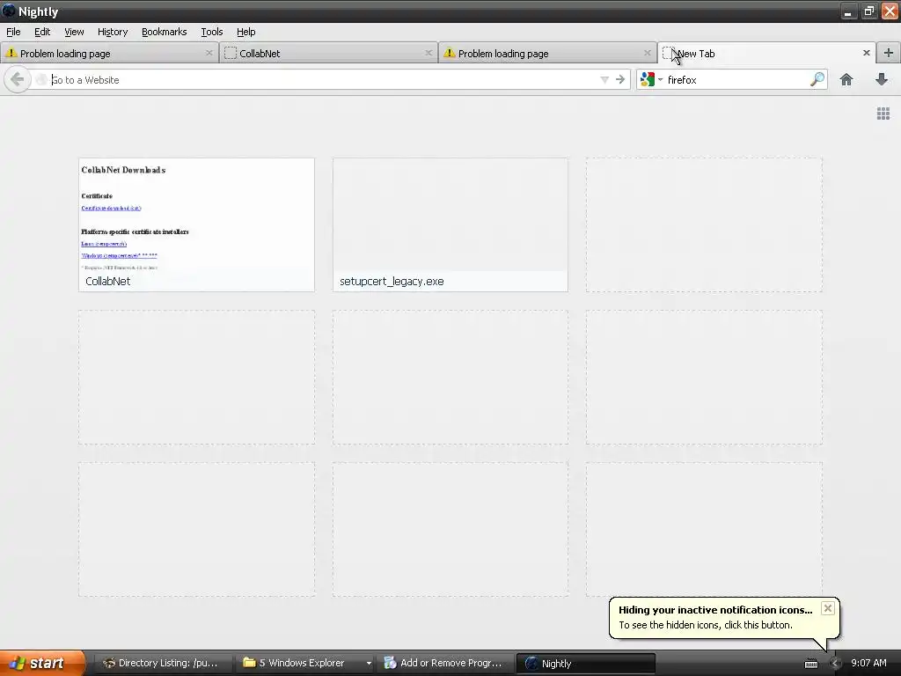Click the 9:07 AM system clock
The width and height of the screenshot is (901, 676).
[x=868, y=663]
